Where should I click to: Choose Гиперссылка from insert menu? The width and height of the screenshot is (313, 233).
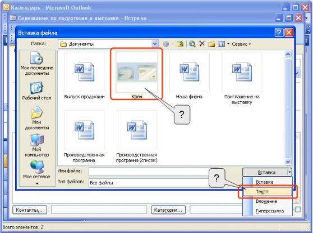click(x=268, y=211)
